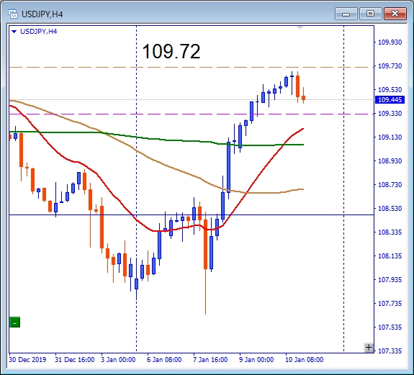Click the '9 Jan 00:00' time axis label
The height and width of the screenshot is (375, 414).
(x=256, y=360)
